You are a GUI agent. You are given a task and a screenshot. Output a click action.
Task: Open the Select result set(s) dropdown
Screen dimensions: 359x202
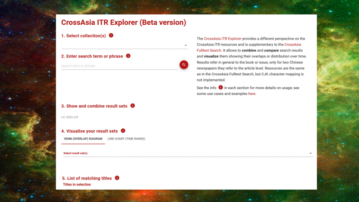coord(310,153)
